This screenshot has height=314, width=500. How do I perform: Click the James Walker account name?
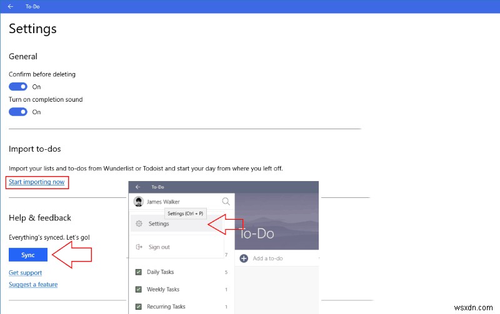coord(163,202)
